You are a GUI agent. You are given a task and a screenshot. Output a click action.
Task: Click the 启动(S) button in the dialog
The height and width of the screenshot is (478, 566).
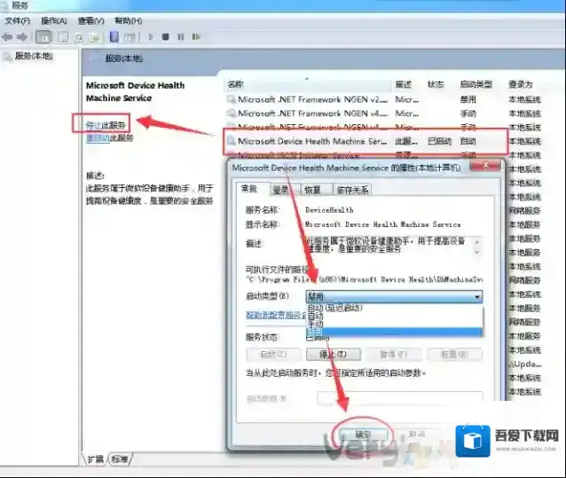click(x=273, y=355)
